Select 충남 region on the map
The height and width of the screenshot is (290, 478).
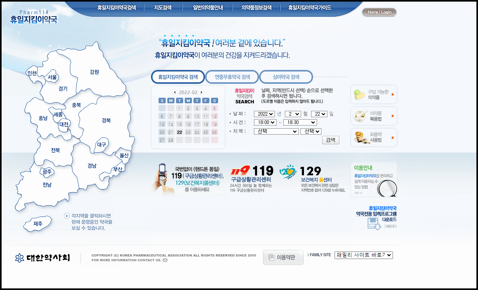coord(43,118)
